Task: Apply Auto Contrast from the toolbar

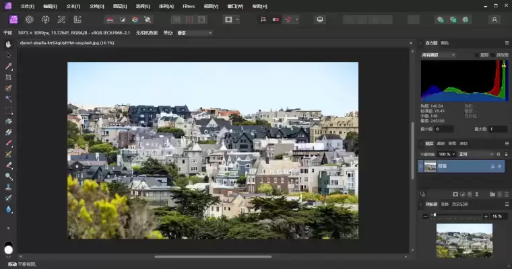Action: pyautogui.click(x=123, y=20)
